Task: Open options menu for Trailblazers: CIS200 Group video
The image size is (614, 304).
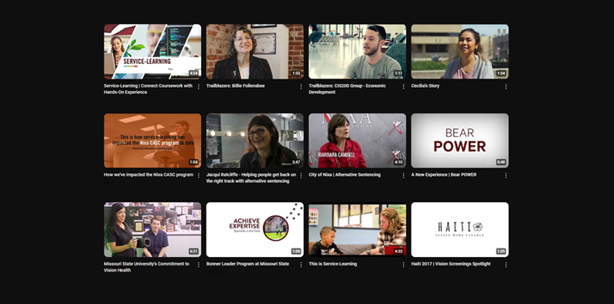Action: tap(404, 86)
